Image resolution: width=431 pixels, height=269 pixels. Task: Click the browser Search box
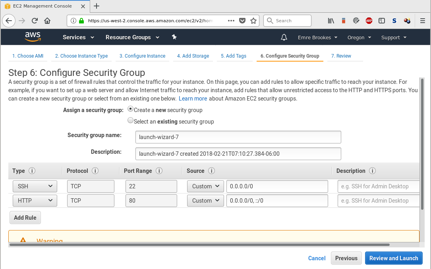[x=288, y=21]
